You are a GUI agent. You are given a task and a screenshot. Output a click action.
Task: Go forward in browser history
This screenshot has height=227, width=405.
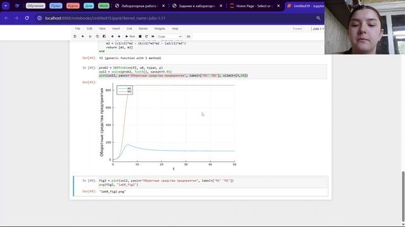[x=16, y=18]
